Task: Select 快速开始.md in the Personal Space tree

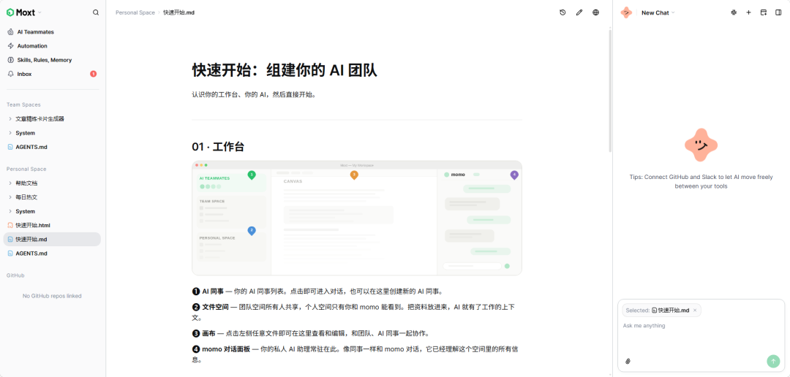Action: pyautogui.click(x=52, y=240)
